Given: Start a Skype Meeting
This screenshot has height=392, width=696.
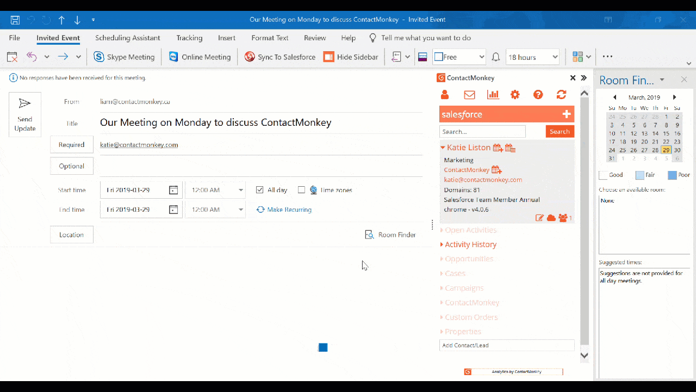Looking at the screenshot, I should click(124, 57).
